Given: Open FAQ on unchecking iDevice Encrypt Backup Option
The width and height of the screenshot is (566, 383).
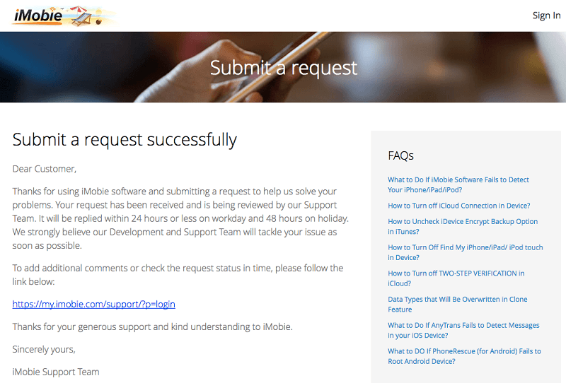Looking at the screenshot, I should [463, 227].
